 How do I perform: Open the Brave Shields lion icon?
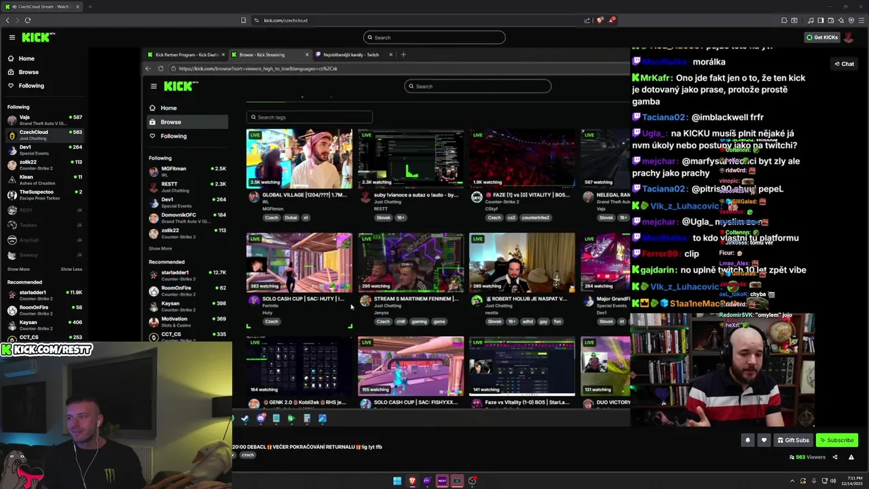[x=599, y=20]
